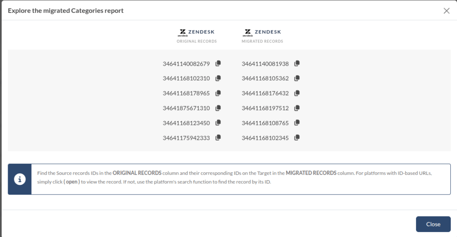The image size is (457, 237).
Task: Copy migrated record ID 34641168197512
Action: [x=297, y=108]
